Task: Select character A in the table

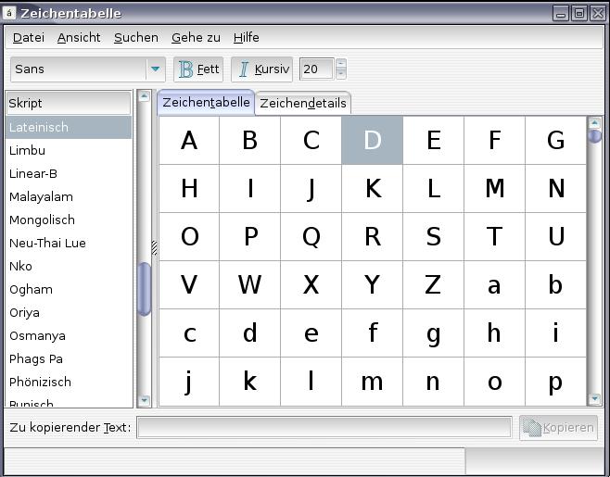Action: click(189, 141)
